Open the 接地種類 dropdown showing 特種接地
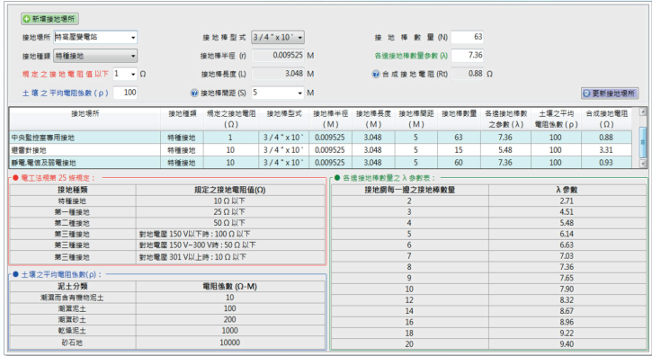Viewport: 652px width, 356px height. click(x=133, y=56)
